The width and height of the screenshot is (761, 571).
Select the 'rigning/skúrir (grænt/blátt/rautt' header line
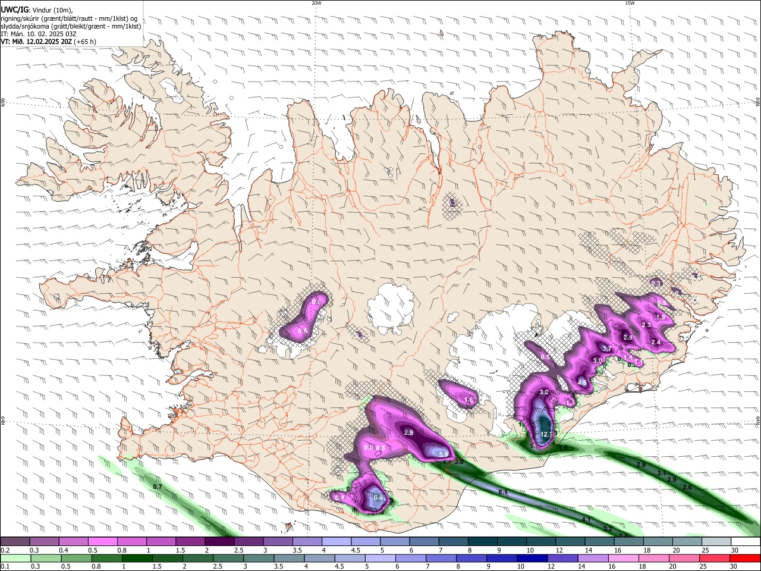pos(69,18)
